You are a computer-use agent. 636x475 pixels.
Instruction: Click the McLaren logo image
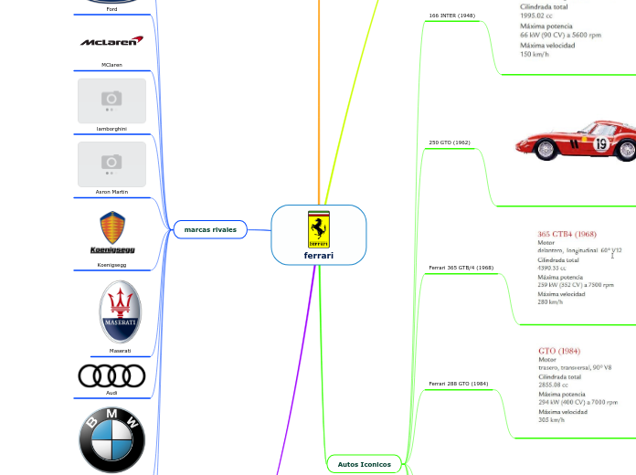[x=111, y=41]
